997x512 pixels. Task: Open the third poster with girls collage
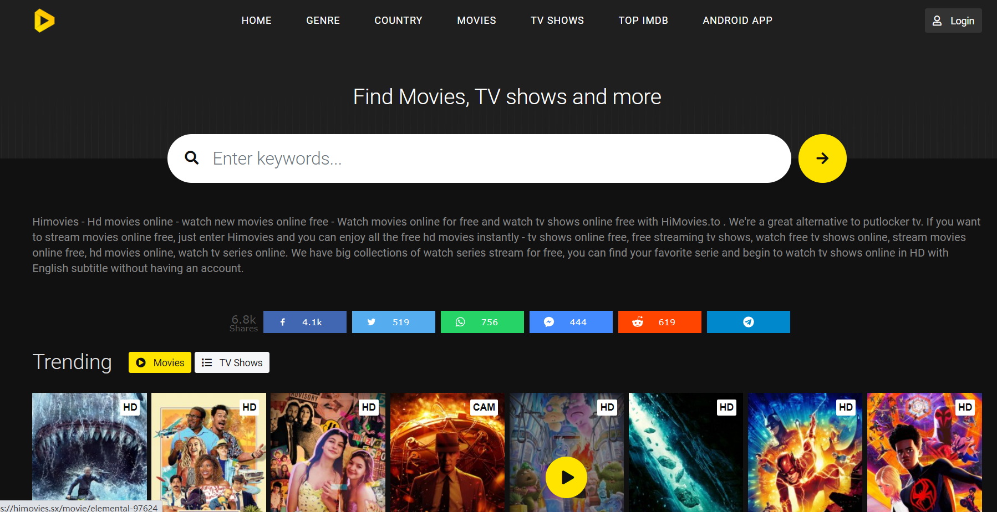click(x=328, y=452)
